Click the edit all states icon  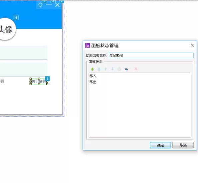pyautogui.click(x=126, y=69)
